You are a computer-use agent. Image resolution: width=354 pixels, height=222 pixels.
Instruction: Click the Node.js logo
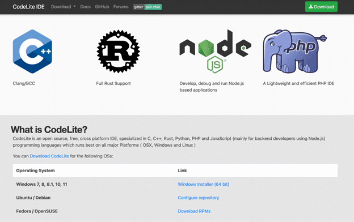click(x=216, y=52)
